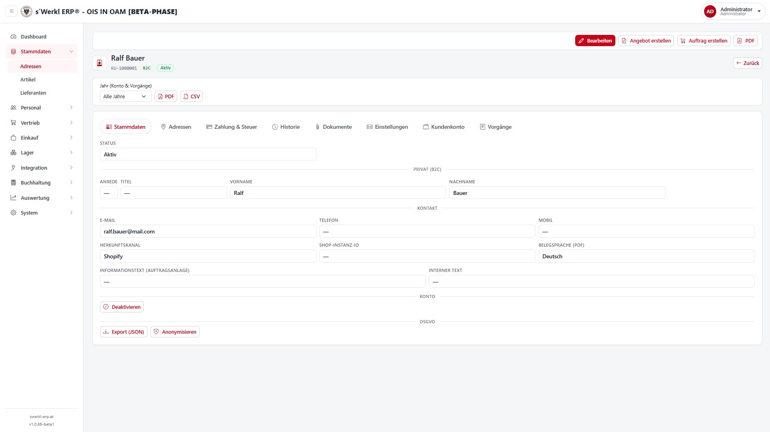Click the Einkauf bag icon

point(13,138)
